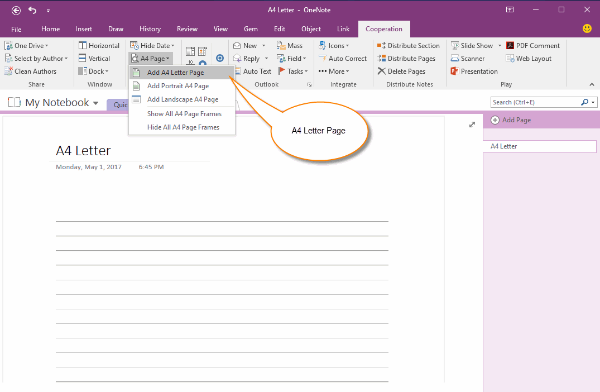Click the PDF Comment icon
Image resolution: width=600 pixels, height=392 pixels.
[x=510, y=46]
